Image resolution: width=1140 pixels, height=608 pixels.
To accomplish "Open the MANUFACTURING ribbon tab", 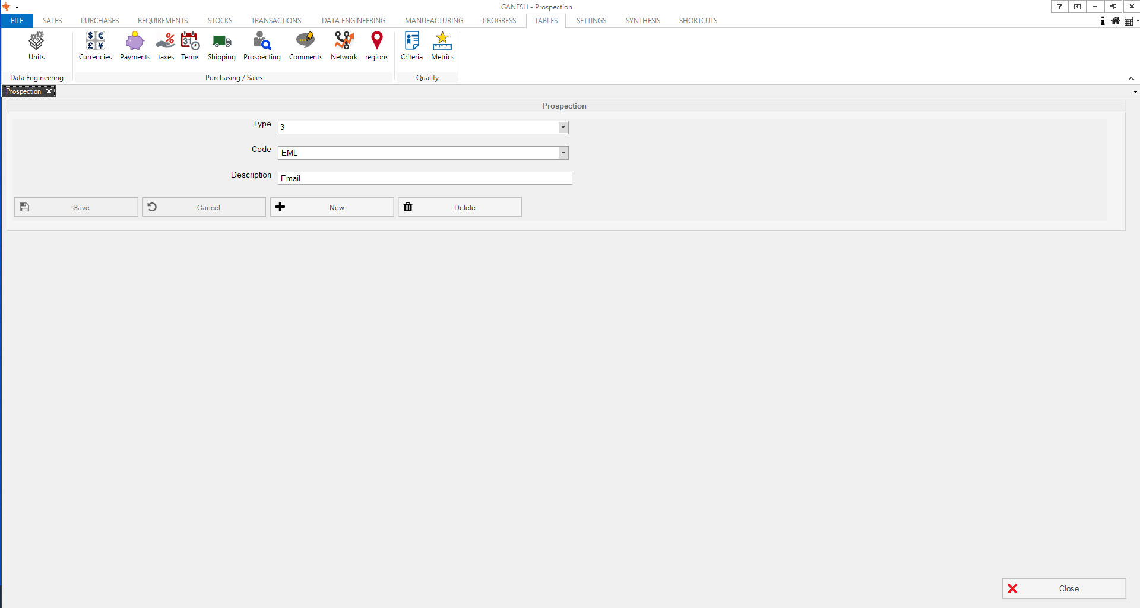I will pyautogui.click(x=433, y=21).
